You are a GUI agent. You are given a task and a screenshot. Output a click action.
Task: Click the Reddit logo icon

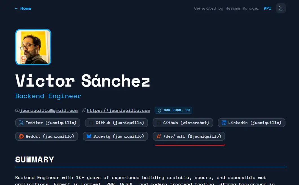point(21,136)
